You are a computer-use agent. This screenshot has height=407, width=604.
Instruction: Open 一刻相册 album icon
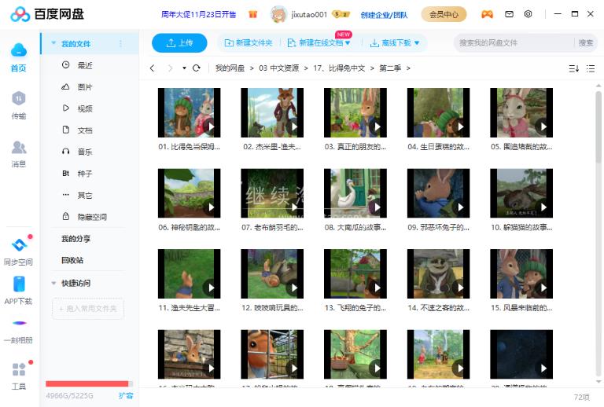pos(19,323)
